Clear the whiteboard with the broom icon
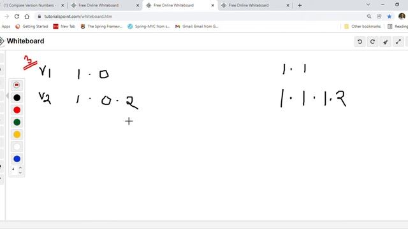This screenshot has width=408, height=229. pos(385,41)
